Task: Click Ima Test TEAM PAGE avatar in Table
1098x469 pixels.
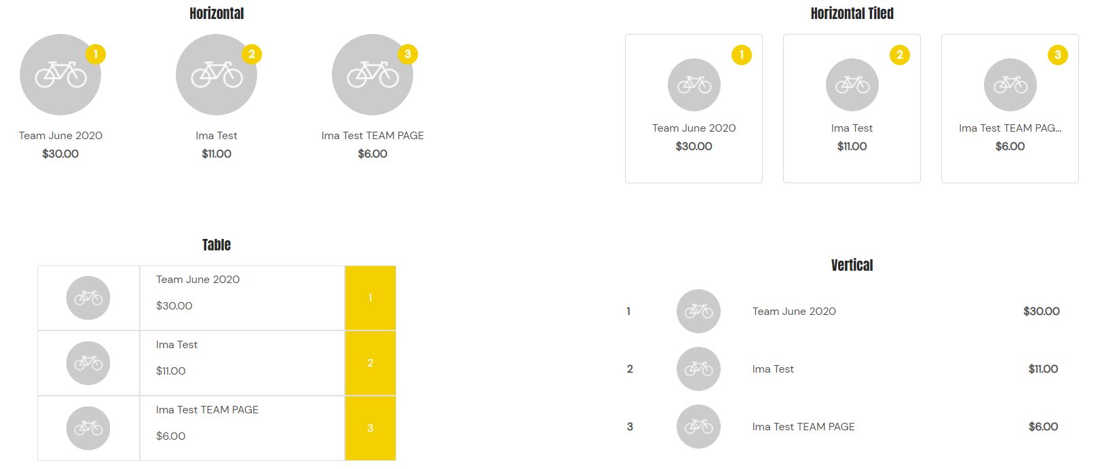Action: pos(88,428)
